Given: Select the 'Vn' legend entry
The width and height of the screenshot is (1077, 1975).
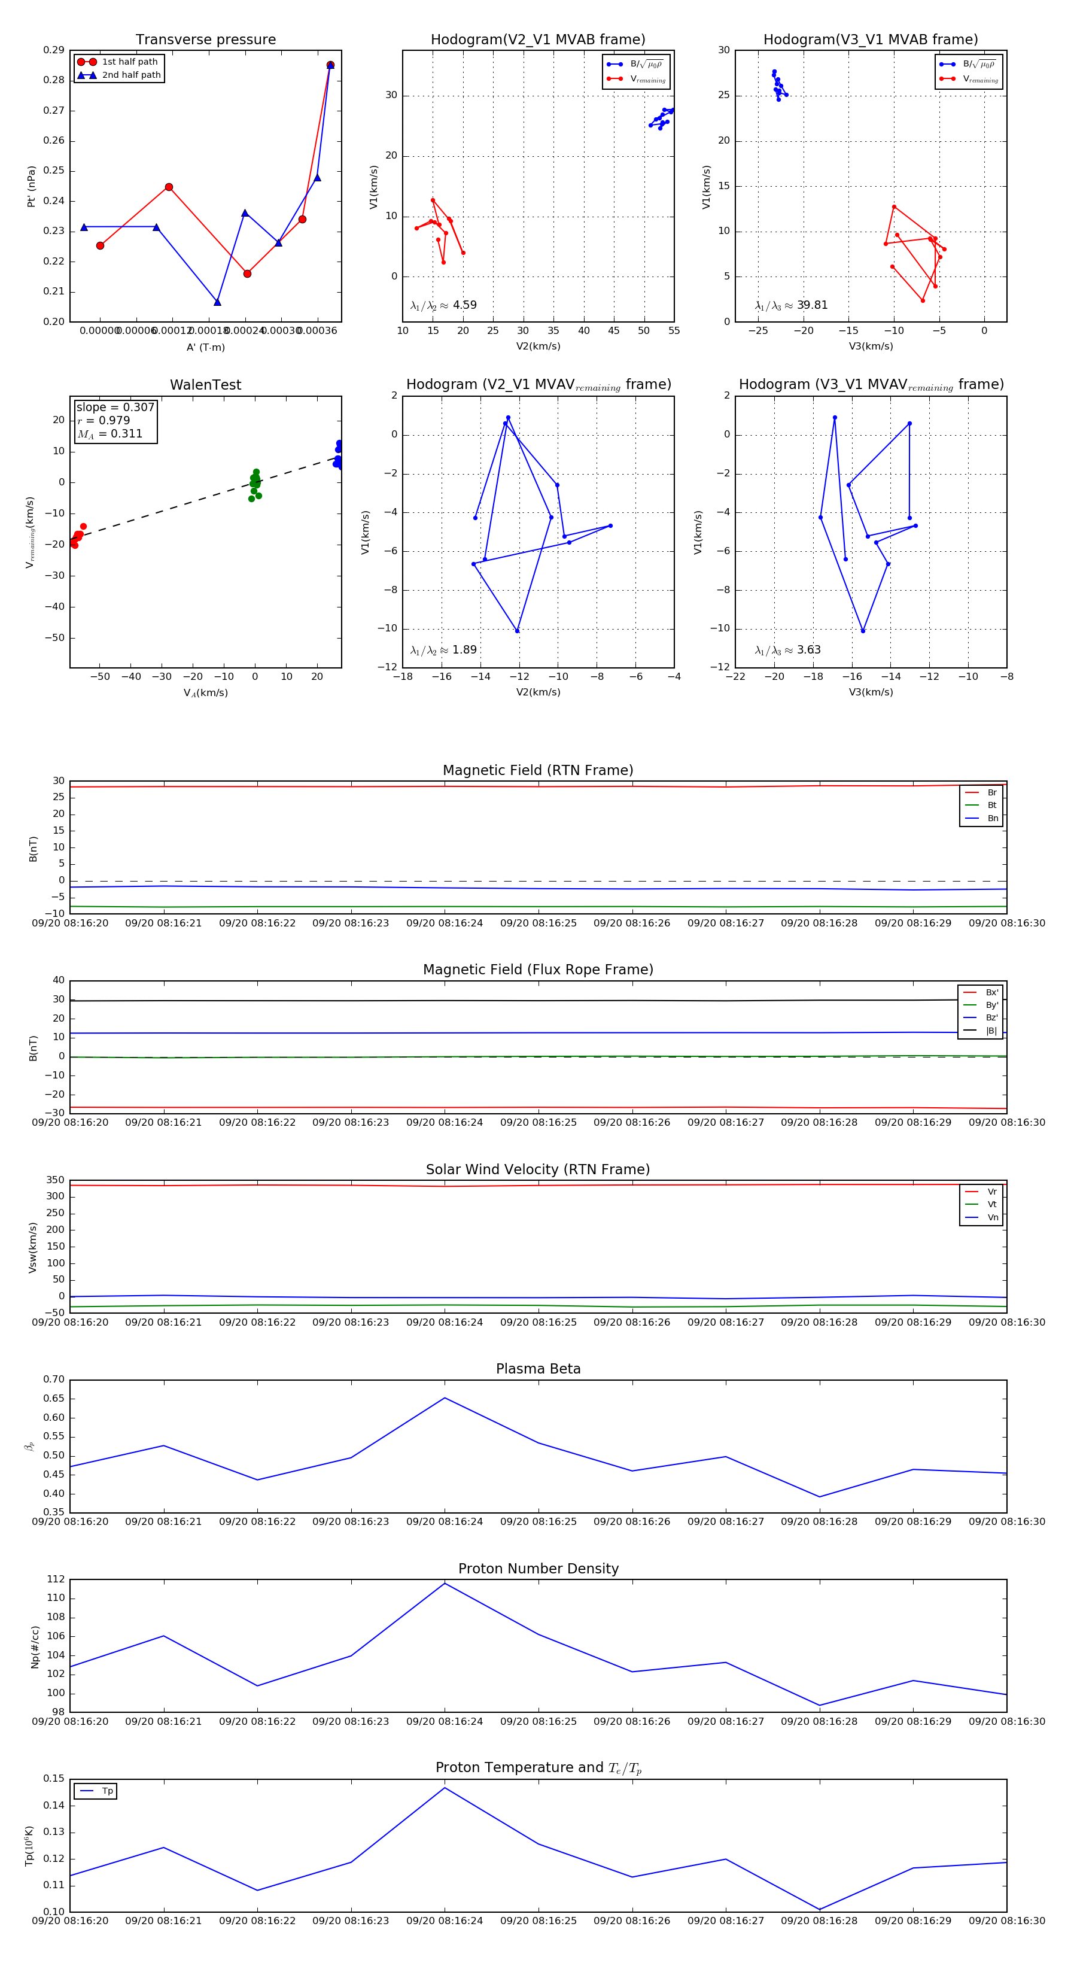Looking at the screenshot, I should [981, 1217].
